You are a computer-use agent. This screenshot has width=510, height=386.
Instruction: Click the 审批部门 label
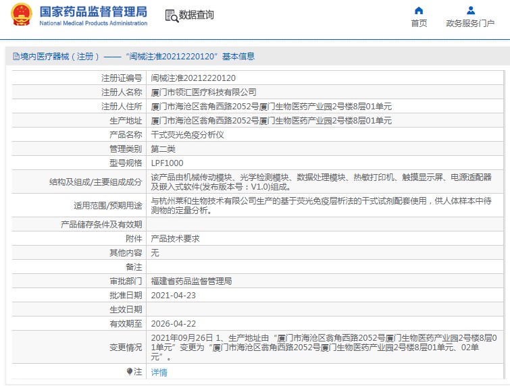(126, 281)
